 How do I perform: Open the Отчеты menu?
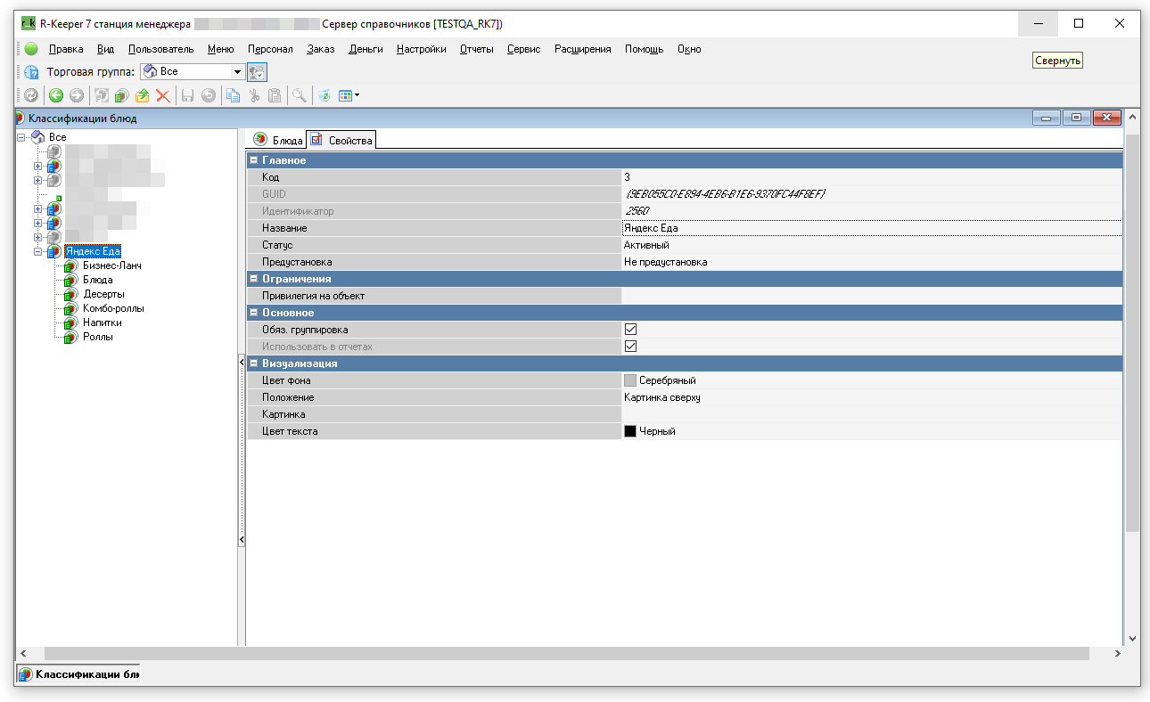(x=477, y=49)
